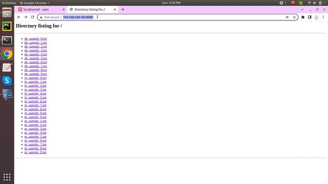The image size is (328, 184).
Task: Open de_sample_0.txt link
Action: (35, 39)
